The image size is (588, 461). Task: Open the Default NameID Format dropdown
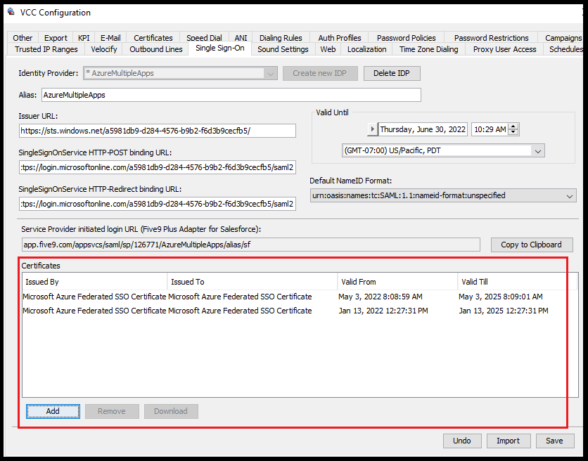pos(443,195)
